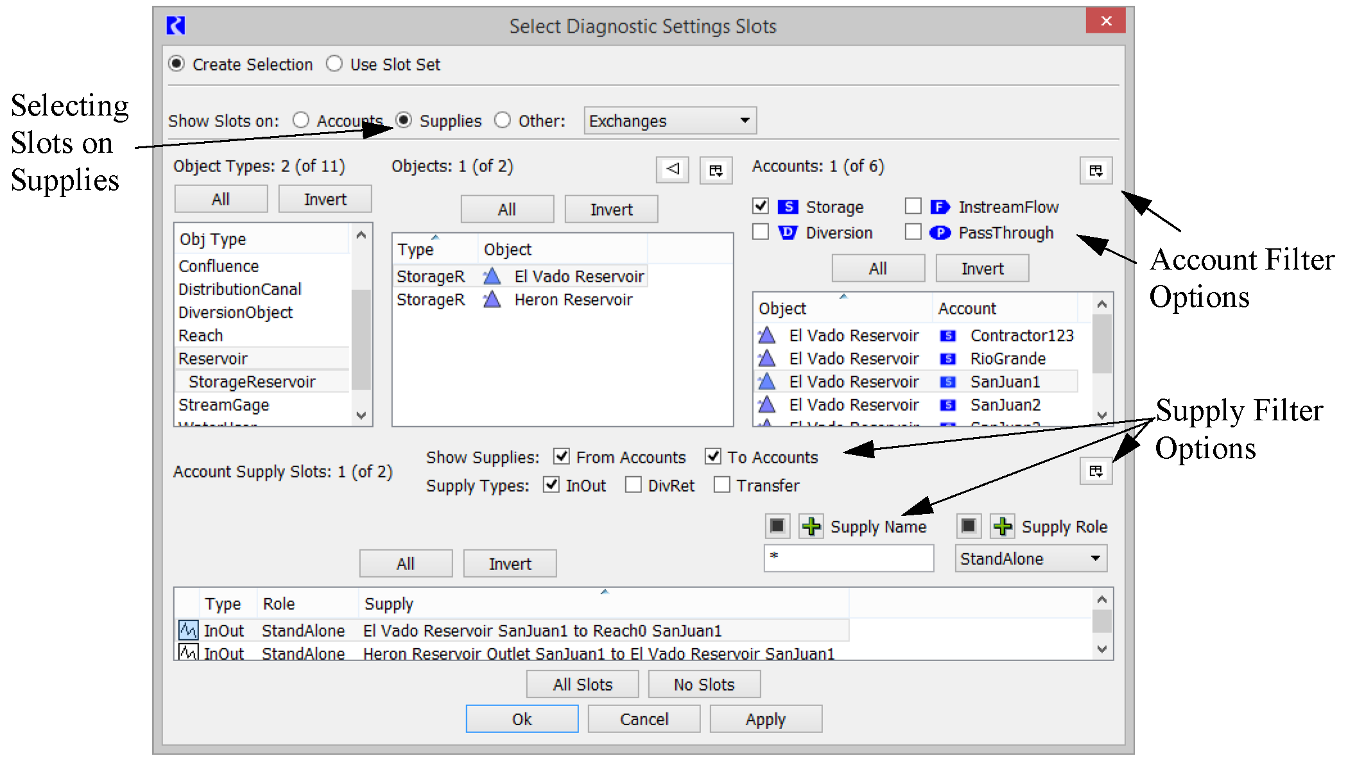Select Heron Reservoir in Objects list
Viewport: 1348px width, 765px height.
pyautogui.click(x=573, y=300)
